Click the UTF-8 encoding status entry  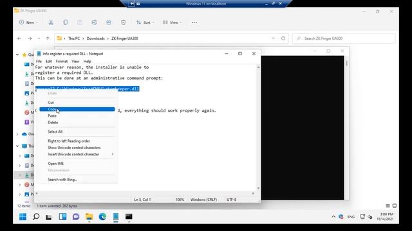coord(232,200)
